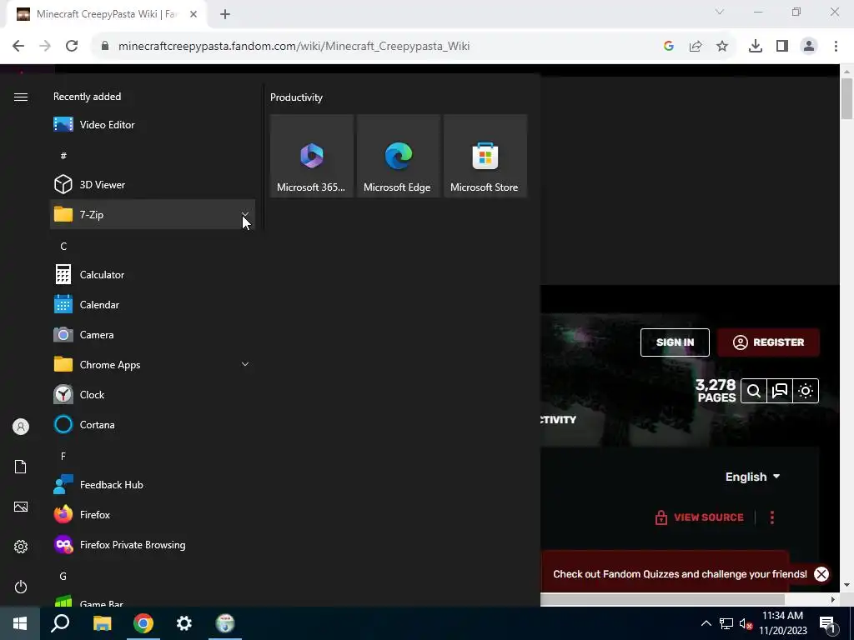Viewport: 854px width, 640px height.
Task: Open Chrome profile avatar
Action: [x=809, y=47]
